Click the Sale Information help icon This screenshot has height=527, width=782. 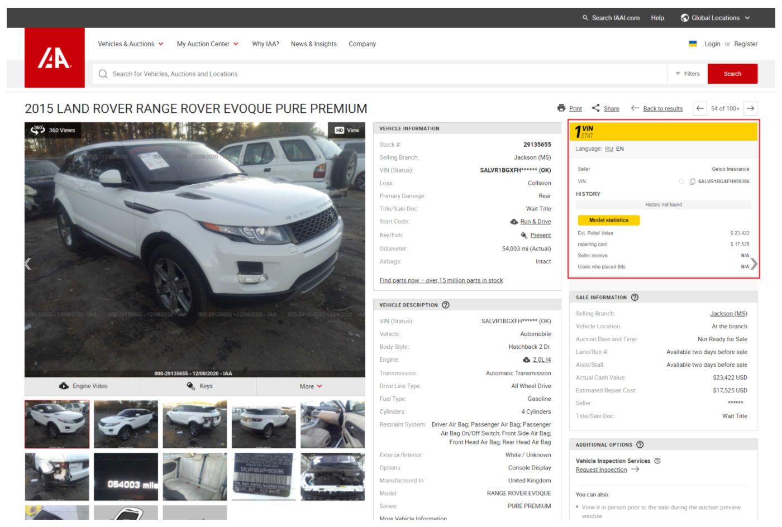point(635,298)
